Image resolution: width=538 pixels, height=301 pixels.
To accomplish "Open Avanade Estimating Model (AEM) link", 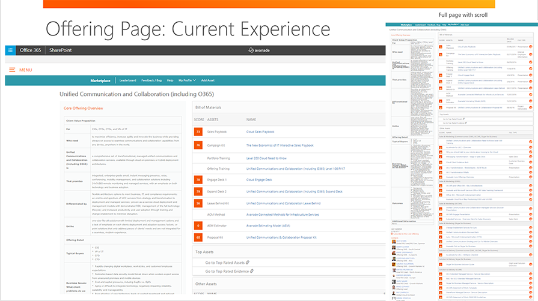I will click(x=269, y=225).
